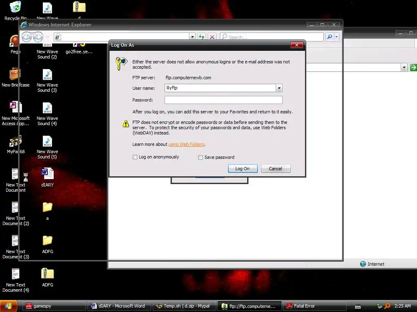Viewport: 417px width, 312px height.
Task: Switch to Fatal Error taskbar item
Action: click(315, 306)
